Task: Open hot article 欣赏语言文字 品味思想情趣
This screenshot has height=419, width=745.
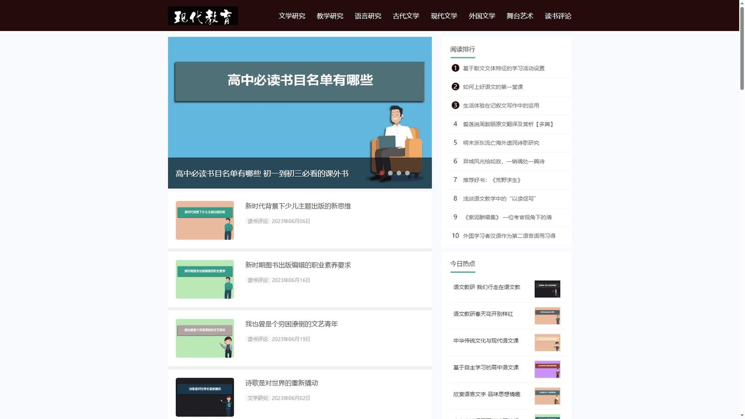Action: pyautogui.click(x=487, y=394)
